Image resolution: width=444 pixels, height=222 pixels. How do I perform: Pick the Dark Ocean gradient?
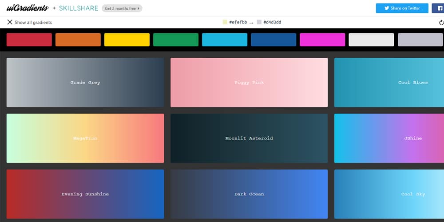click(x=249, y=194)
